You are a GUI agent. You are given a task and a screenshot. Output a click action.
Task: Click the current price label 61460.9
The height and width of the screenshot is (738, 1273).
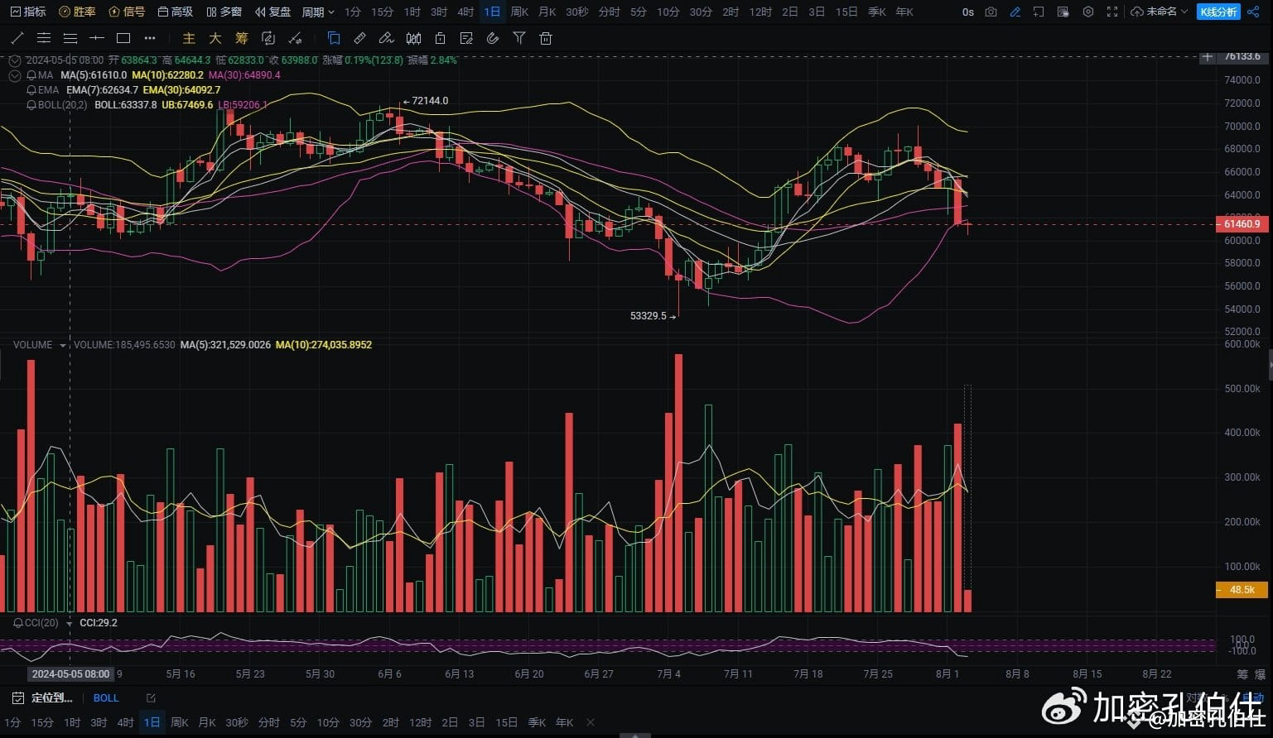coord(1241,224)
